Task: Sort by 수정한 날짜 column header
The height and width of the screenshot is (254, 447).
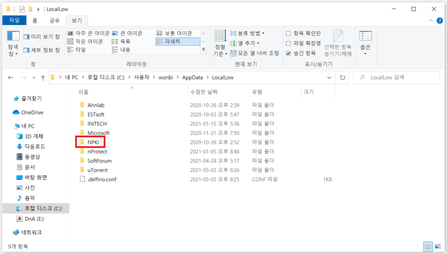Action: click(x=204, y=92)
